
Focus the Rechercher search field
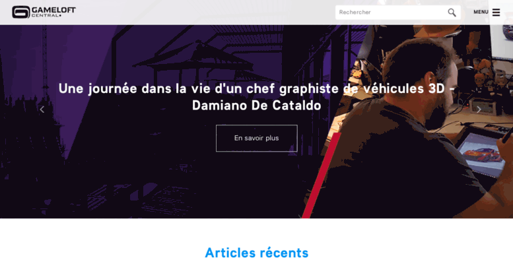click(x=392, y=13)
